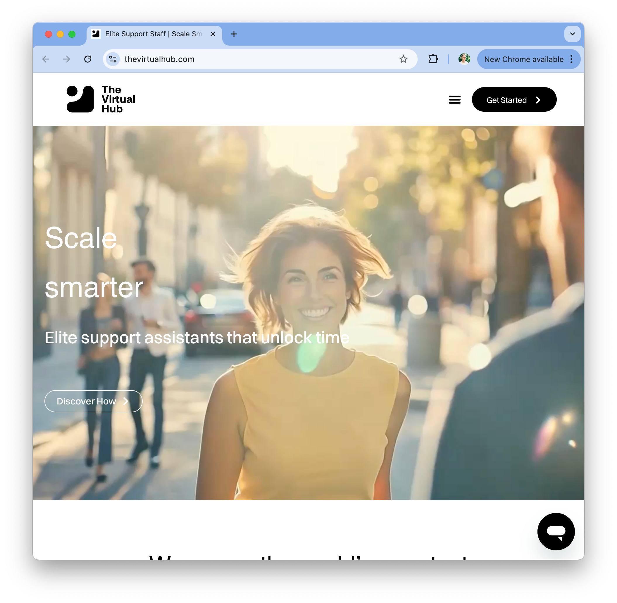Viewport: 617px width, 603px height.
Task: Go forward to the next page
Action: (66, 59)
